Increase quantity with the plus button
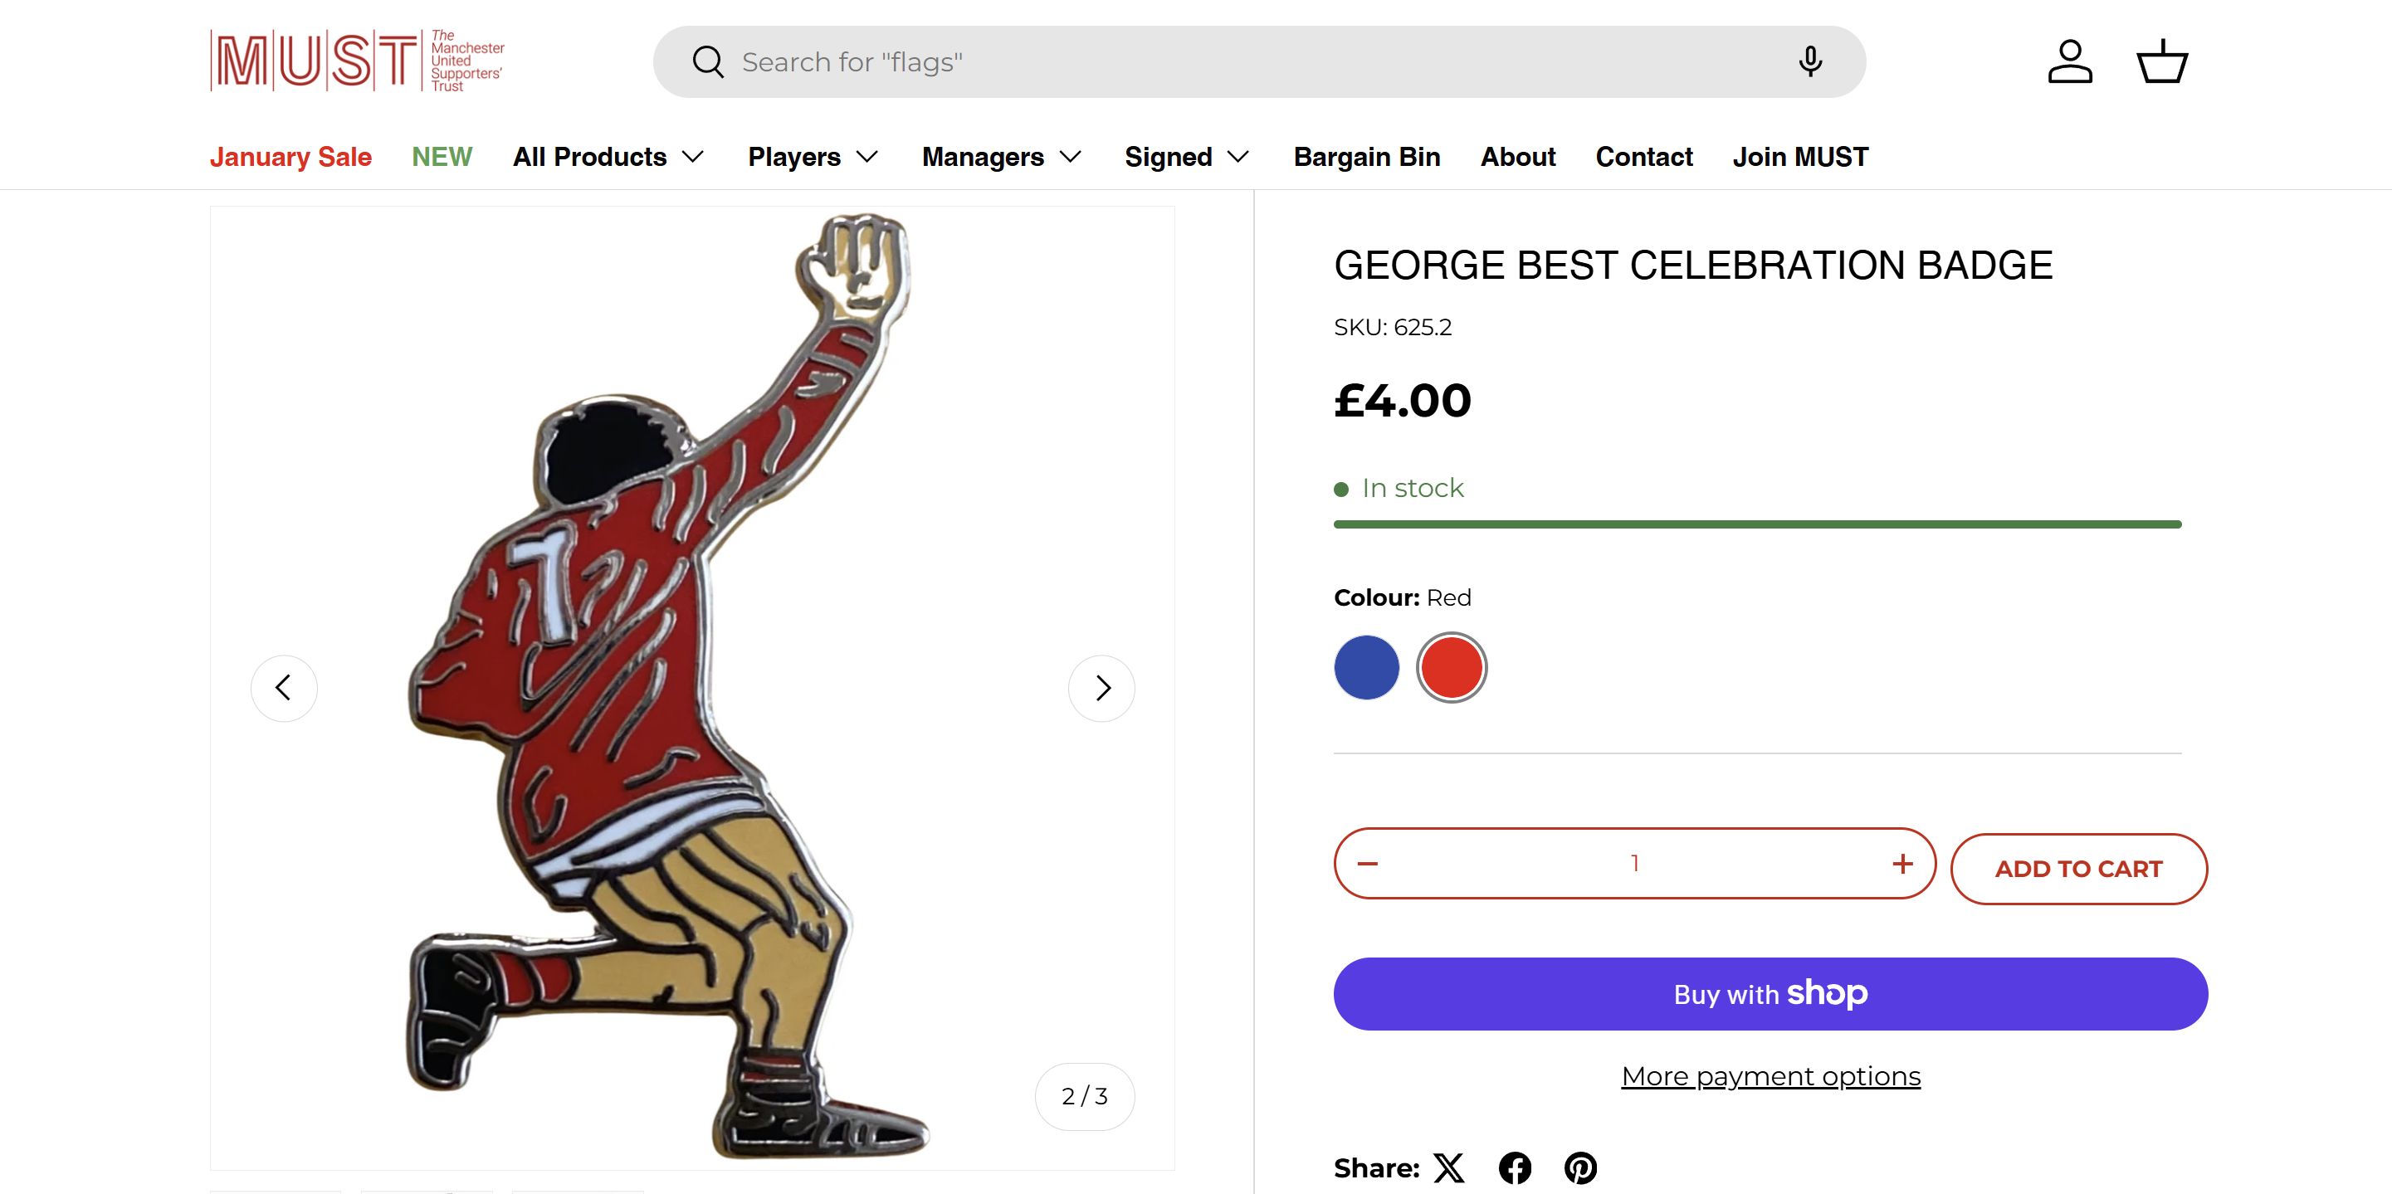Screen dimensions: 2392x1194 click(1902, 864)
